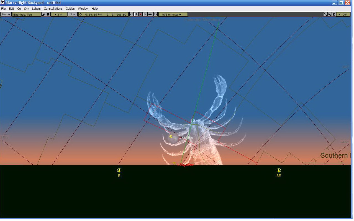
Task: Click the zoom-box selection icon
Action: click(x=334, y=14)
